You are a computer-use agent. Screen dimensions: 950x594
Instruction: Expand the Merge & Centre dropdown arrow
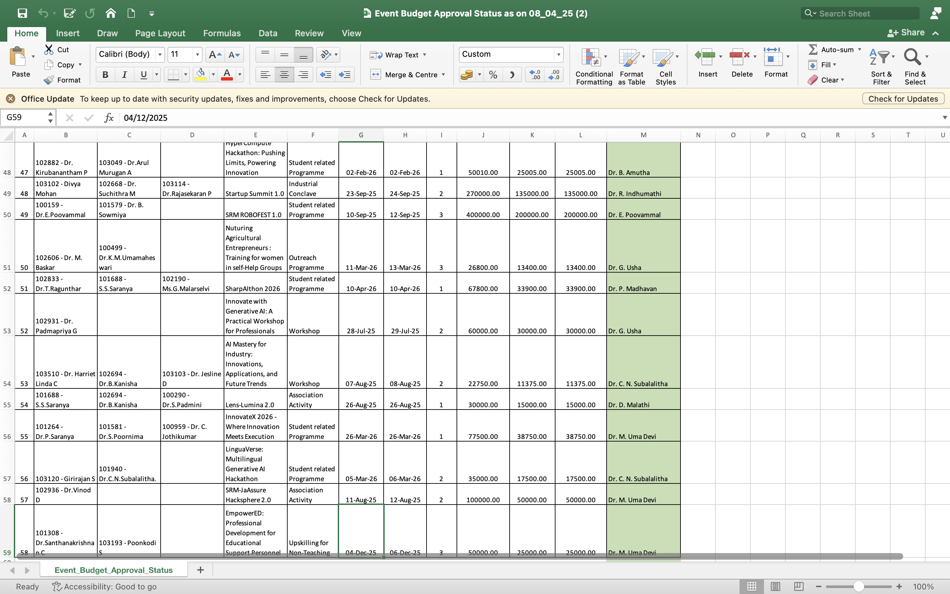[x=444, y=75]
